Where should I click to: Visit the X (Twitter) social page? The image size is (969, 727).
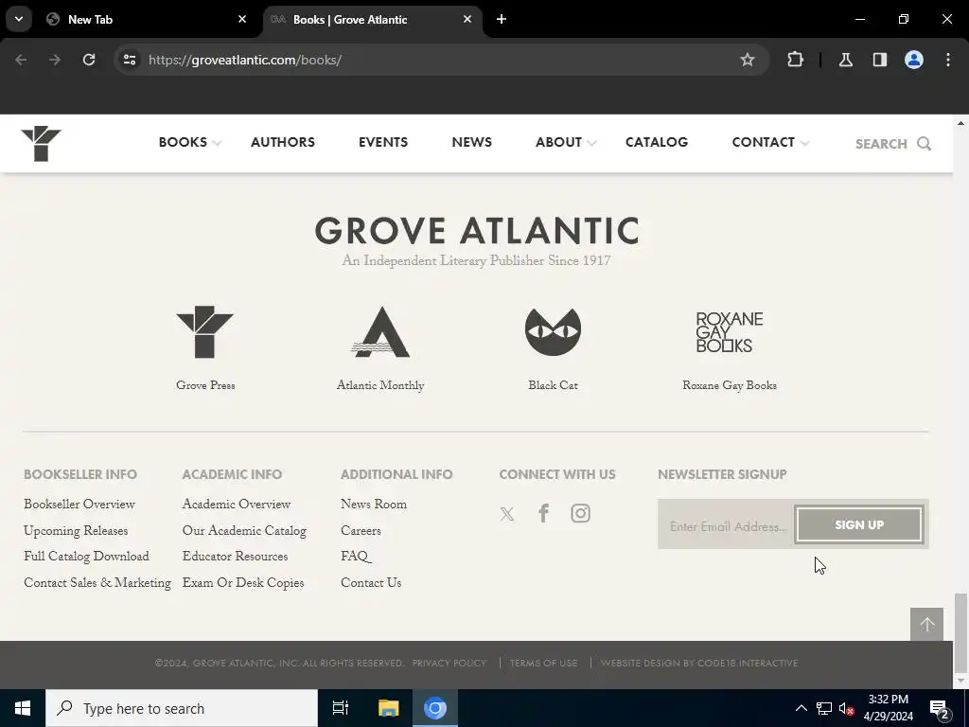point(507,514)
